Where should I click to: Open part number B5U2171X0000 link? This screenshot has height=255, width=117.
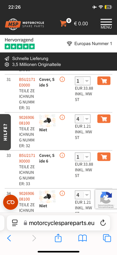(27, 158)
